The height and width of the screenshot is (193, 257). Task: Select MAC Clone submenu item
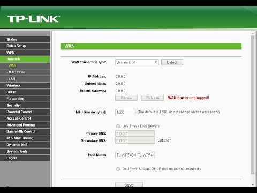point(25,72)
